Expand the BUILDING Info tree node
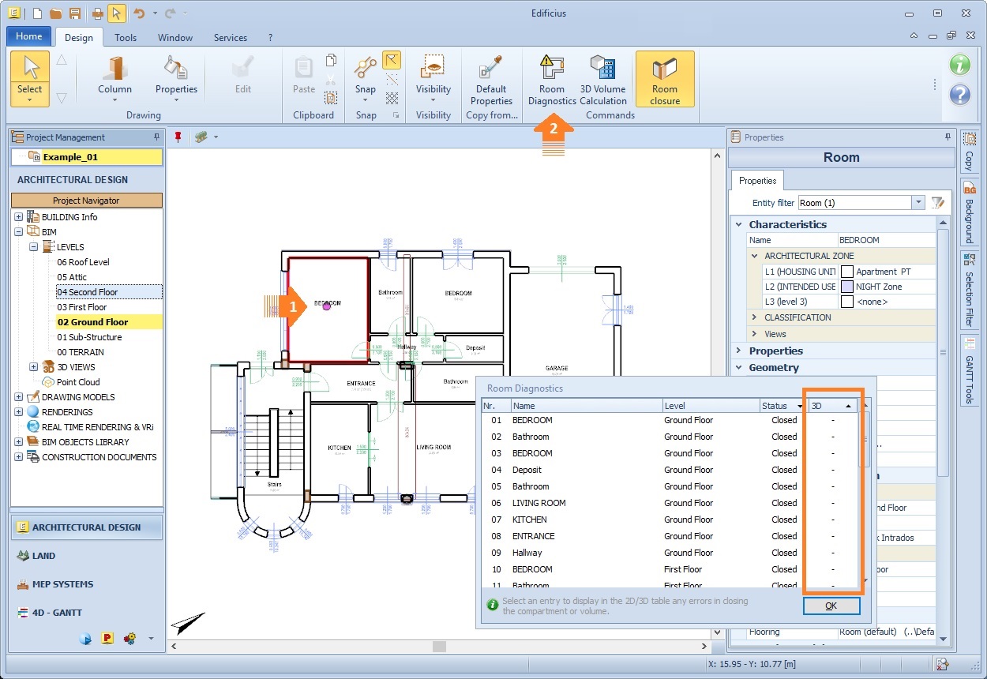The width and height of the screenshot is (987, 679). pos(18,217)
